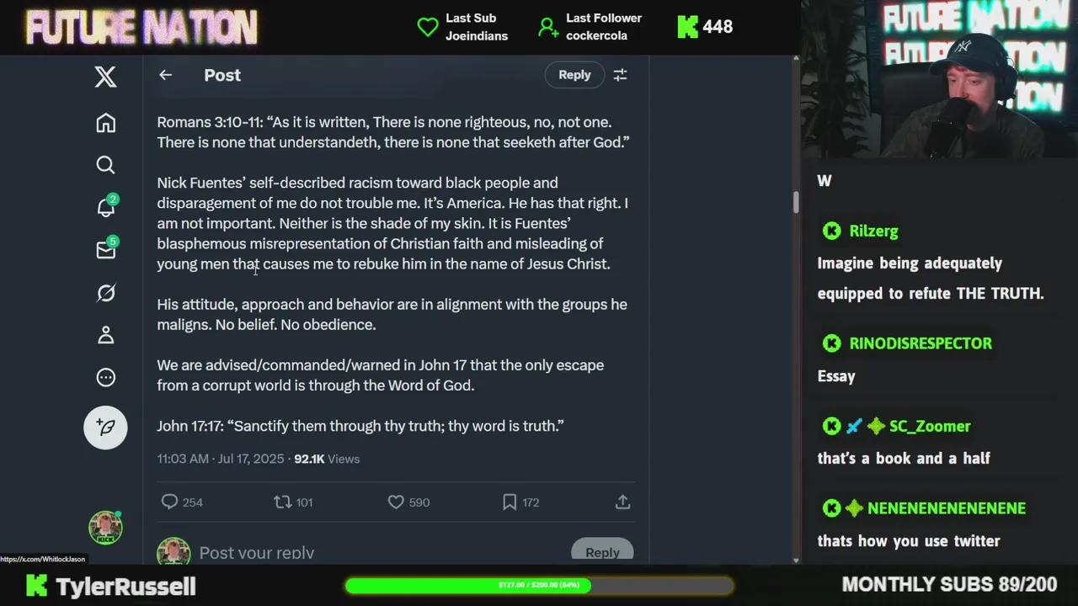This screenshot has width=1078, height=606.
Task: Open repost menu showing 101 reposts
Action: 293,502
